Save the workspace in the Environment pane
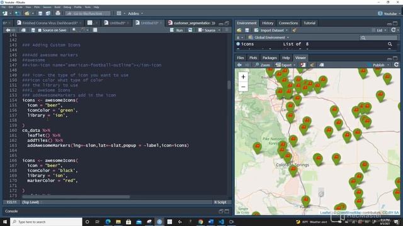Screen dimensions: 403x226 (x=247, y=30)
